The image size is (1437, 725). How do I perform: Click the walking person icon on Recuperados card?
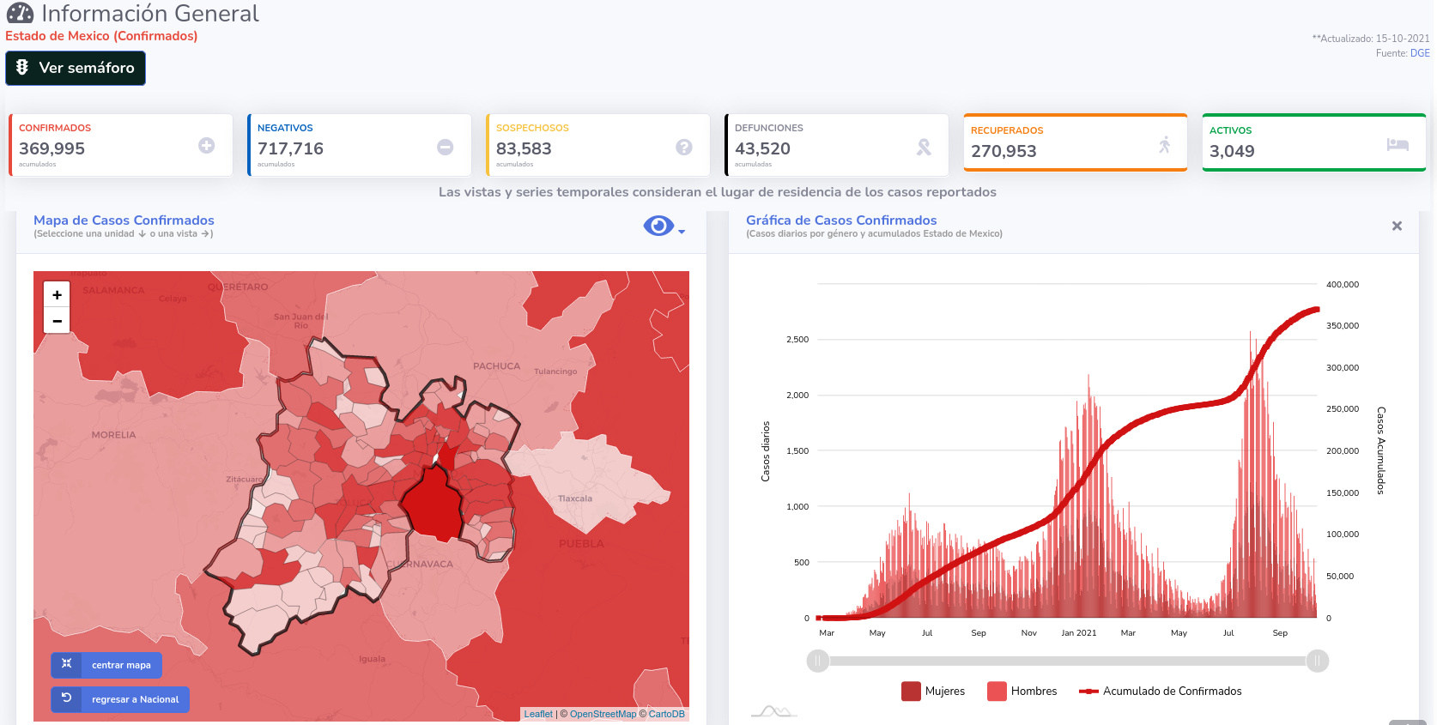[1165, 144]
